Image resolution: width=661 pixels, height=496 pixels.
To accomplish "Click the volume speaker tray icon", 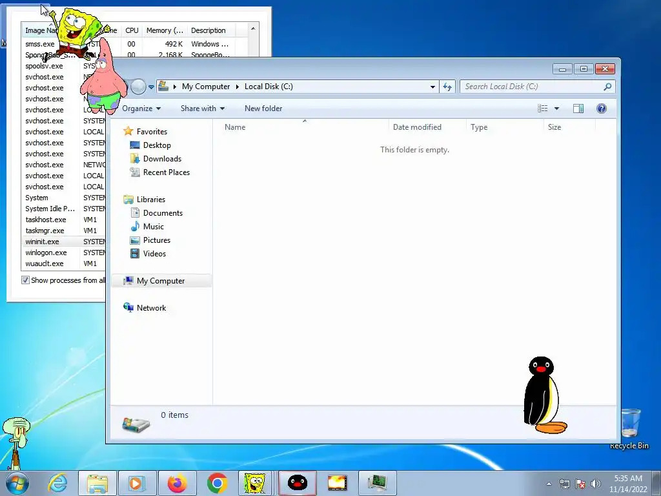I will (596, 484).
